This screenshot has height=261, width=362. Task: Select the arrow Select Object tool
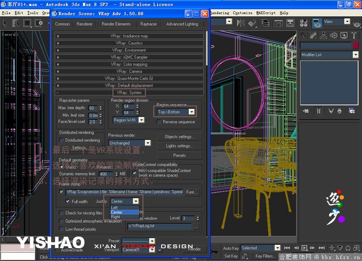(x=4, y=23)
